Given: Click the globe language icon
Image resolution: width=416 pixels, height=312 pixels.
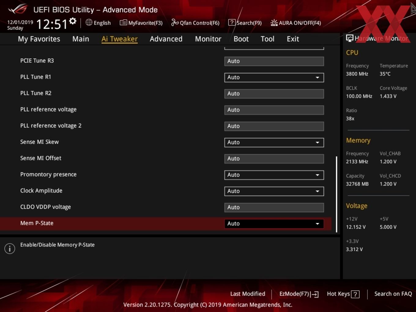Looking at the screenshot, I should point(89,22).
